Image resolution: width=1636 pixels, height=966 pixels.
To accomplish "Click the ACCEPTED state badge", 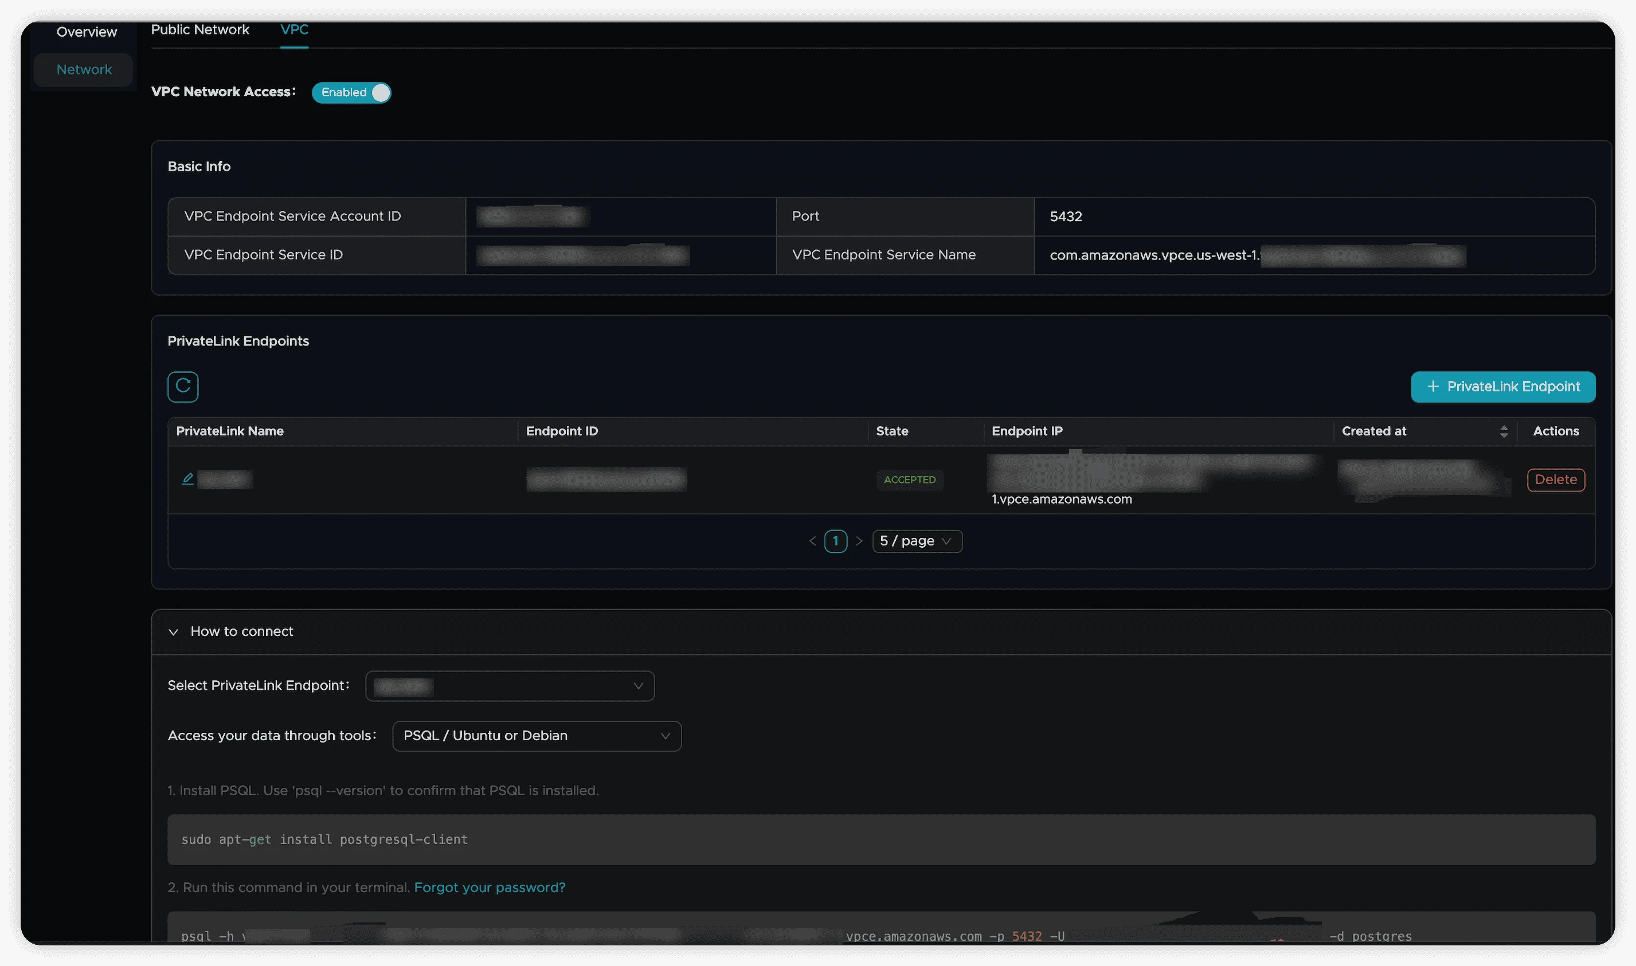I will 909,480.
